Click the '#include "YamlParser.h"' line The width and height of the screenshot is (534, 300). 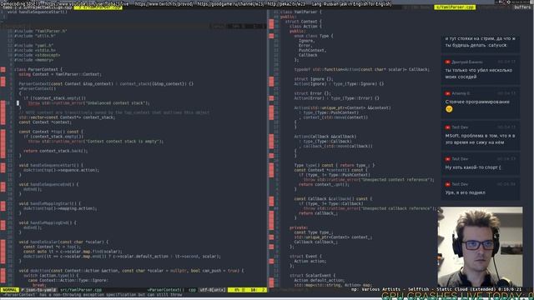[41, 31]
